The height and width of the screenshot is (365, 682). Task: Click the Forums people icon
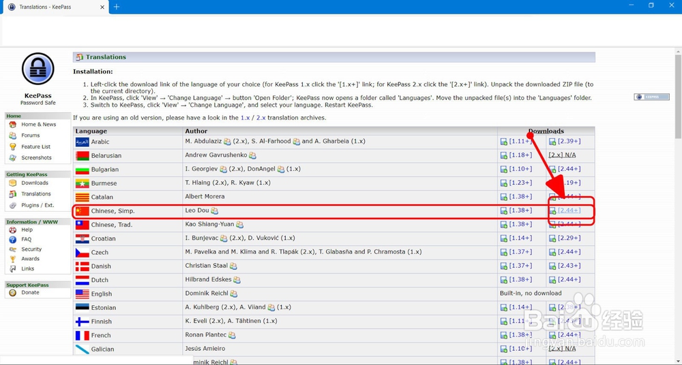click(x=12, y=135)
